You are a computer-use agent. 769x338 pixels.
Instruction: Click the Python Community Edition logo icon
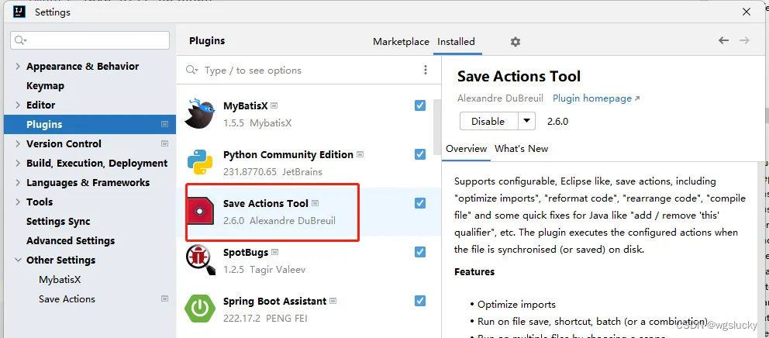(200, 162)
